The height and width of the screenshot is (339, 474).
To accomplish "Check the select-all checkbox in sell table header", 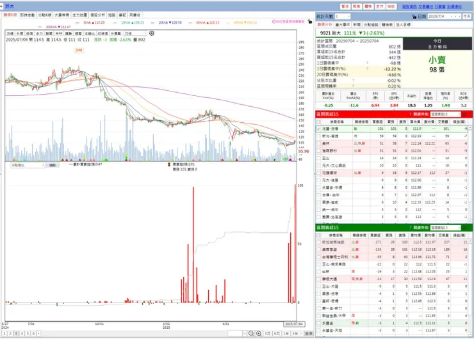I will pyautogui.click(x=318, y=235).
